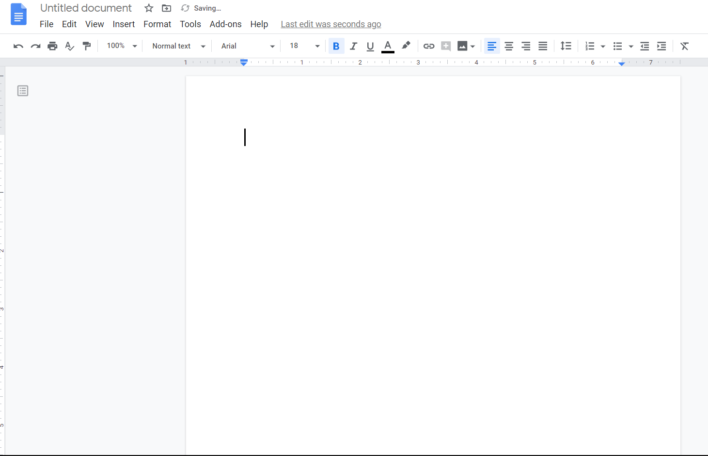Screen dimensions: 708x456
Task: Click the font size field showing 18
Action: coord(295,46)
